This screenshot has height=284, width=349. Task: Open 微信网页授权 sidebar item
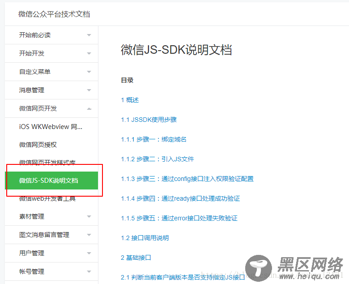point(38,145)
